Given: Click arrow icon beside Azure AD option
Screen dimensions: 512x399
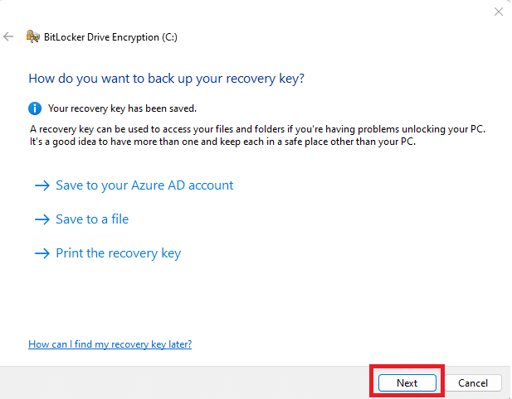Looking at the screenshot, I should (x=42, y=185).
